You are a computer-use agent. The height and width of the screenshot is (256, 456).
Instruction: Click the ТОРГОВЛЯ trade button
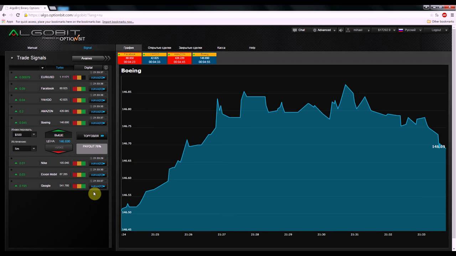click(92, 136)
